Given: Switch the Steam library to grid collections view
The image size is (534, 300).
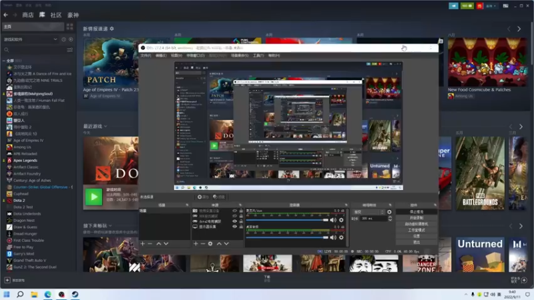Looking at the screenshot, I should click(x=70, y=27).
